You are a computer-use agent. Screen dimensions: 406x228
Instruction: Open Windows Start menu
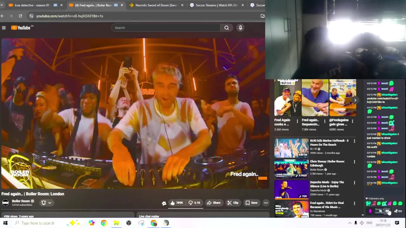(5, 223)
